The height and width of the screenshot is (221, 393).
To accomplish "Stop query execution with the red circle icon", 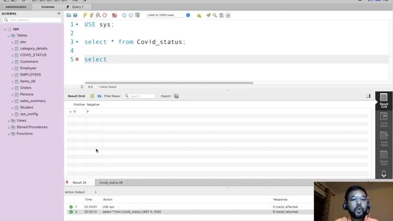I will click(x=105, y=15).
